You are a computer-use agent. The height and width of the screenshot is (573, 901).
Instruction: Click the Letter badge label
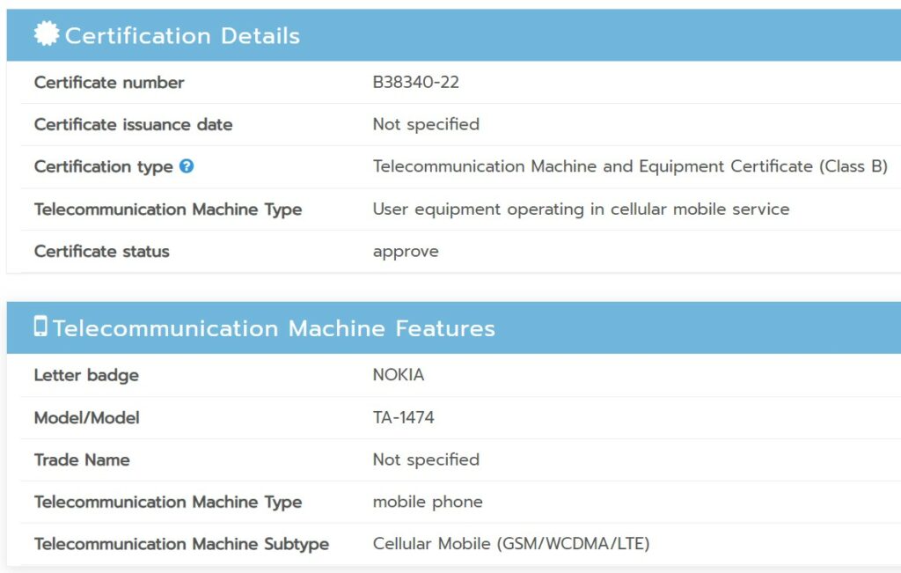(x=86, y=375)
